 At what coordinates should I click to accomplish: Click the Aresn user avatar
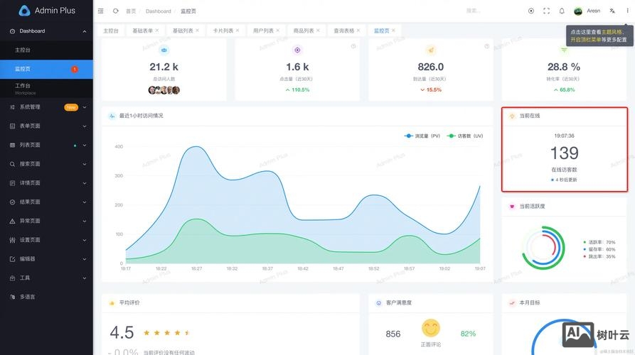click(x=578, y=11)
